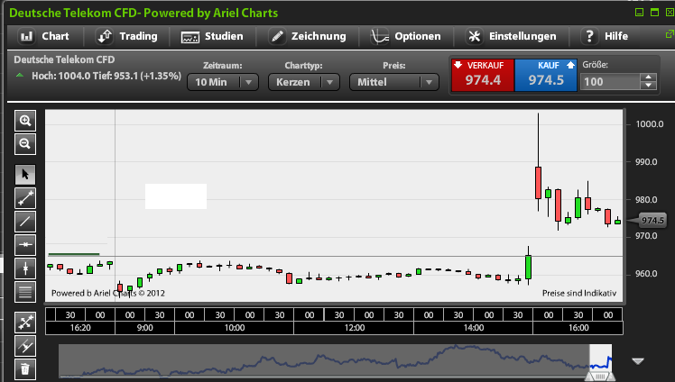
Task: Expand the Zeitraum dropdown showing 10 Min
Action: pyautogui.click(x=223, y=82)
